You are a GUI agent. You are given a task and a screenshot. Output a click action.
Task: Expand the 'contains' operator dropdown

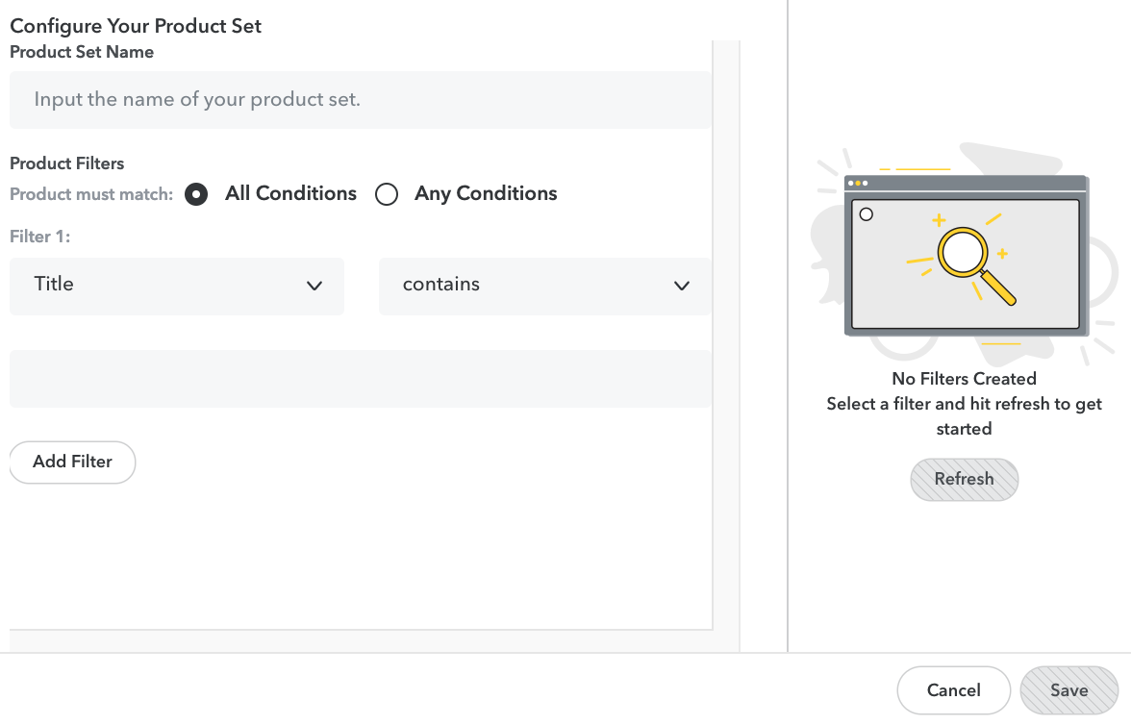pyautogui.click(x=544, y=286)
